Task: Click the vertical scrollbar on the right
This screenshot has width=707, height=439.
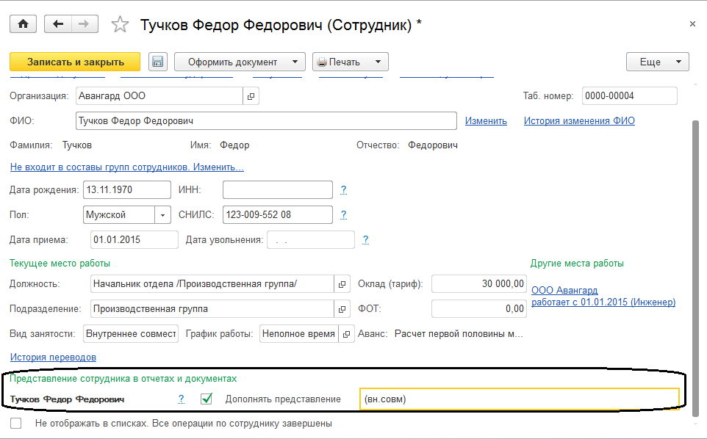Action: (696, 257)
